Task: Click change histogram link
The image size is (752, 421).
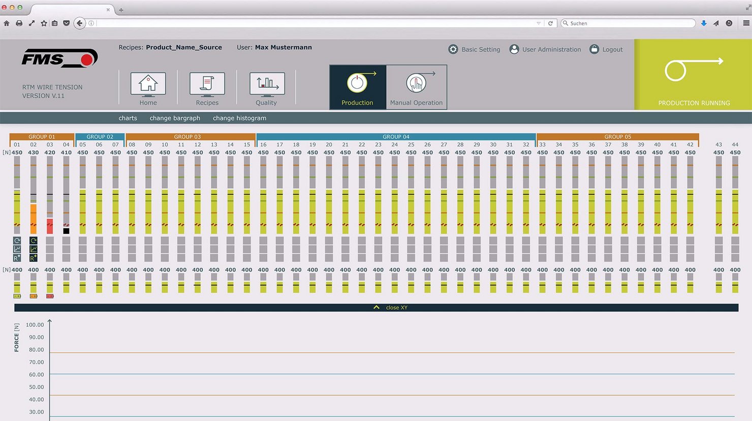Action: [239, 118]
